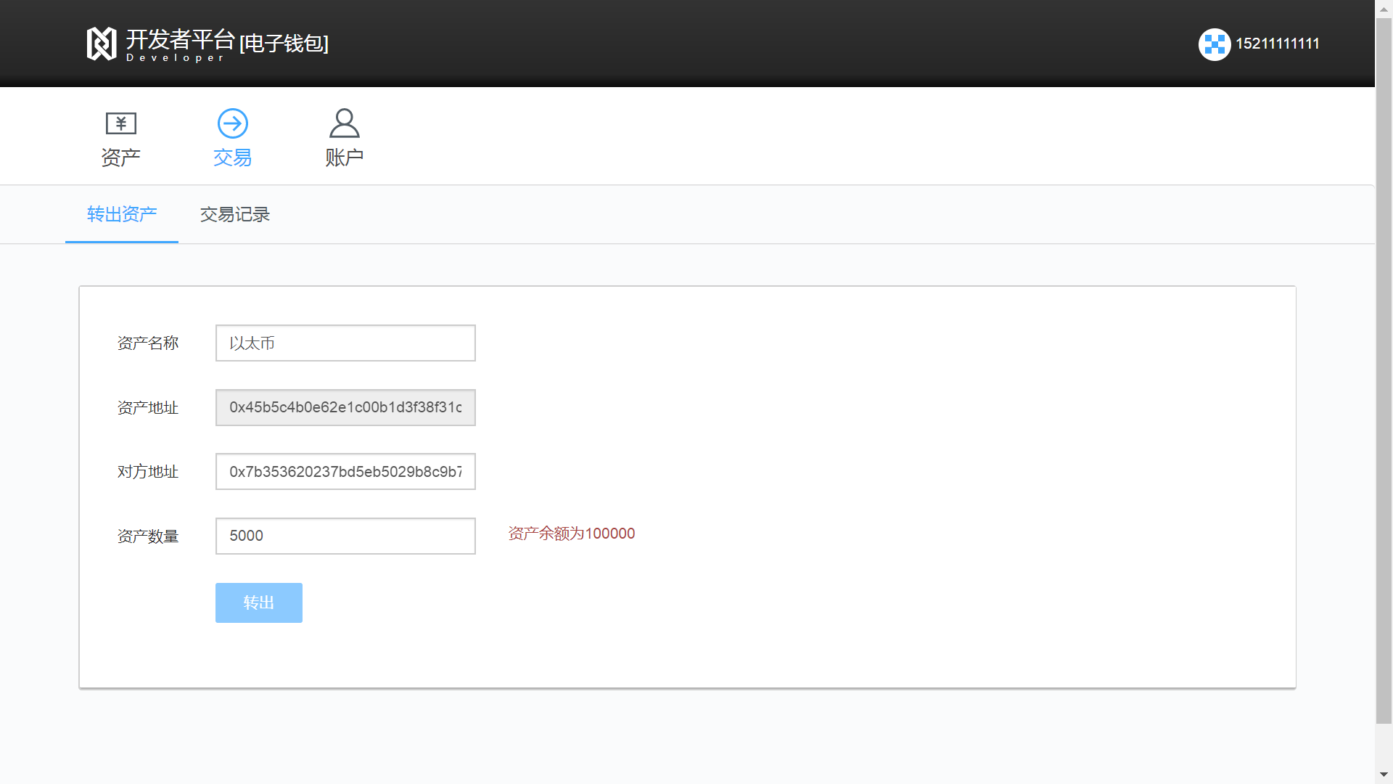Switch to the 交易记录 tab
Image resolution: width=1393 pixels, height=784 pixels.
[x=235, y=214]
